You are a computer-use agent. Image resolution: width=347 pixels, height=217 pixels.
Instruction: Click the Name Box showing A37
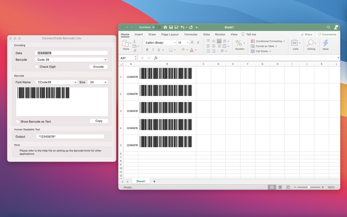(128, 58)
